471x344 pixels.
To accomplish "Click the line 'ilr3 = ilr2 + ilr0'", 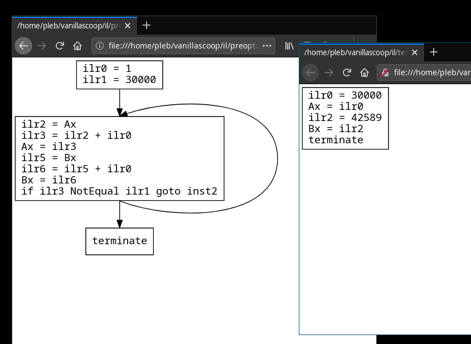I will click(x=76, y=135).
